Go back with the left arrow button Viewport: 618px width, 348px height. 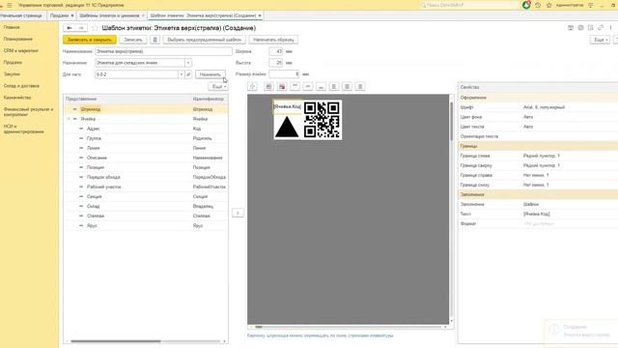coord(69,28)
